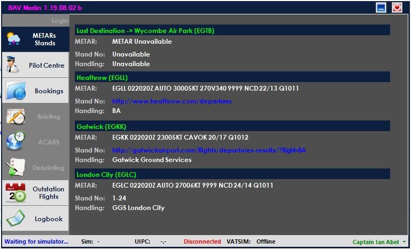Click the Pilot Centre captain icon
Image resolution: width=411 pixels, height=250 pixels.
click(x=12, y=64)
